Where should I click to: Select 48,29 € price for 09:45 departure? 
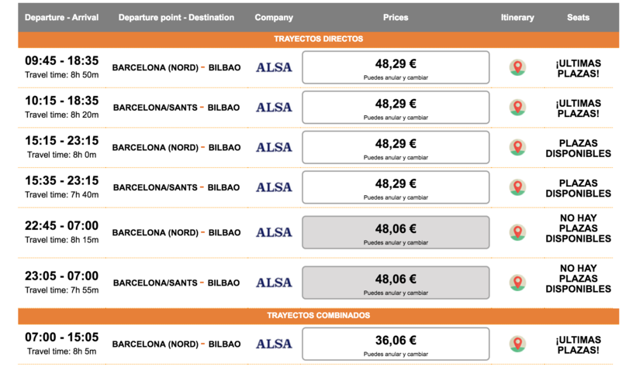tap(396, 67)
